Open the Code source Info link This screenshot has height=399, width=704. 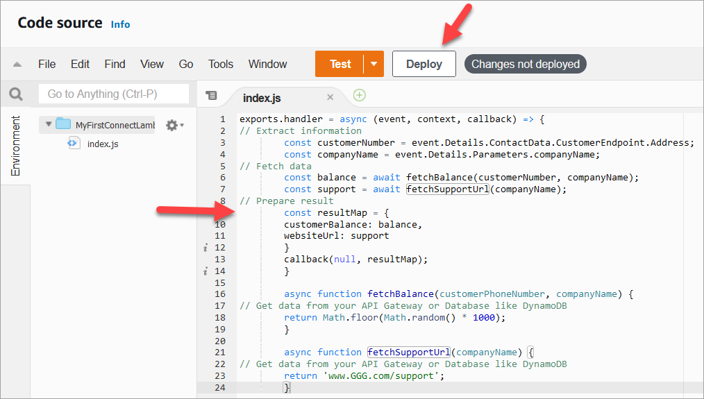(120, 24)
